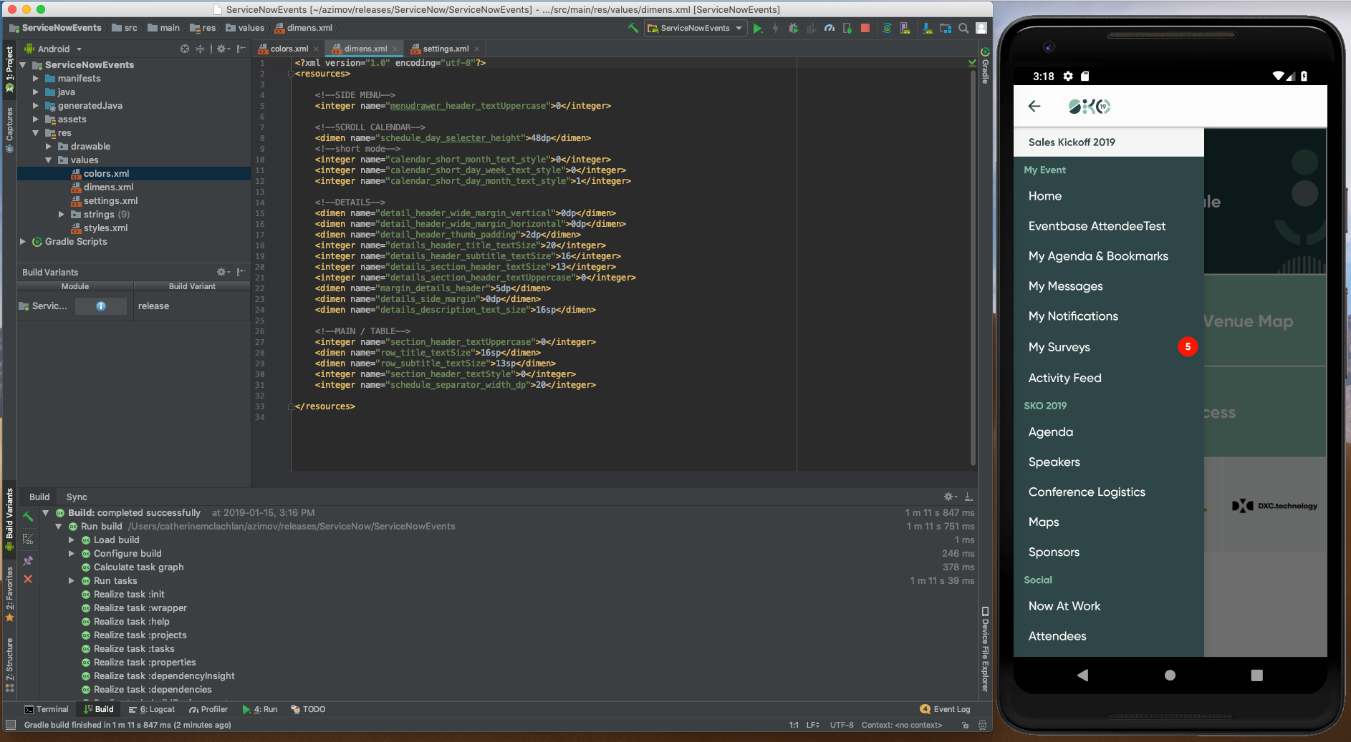The height and width of the screenshot is (742, 1351).
Task: Open the 6: Logcat tool window
Action: coord(152,709)
